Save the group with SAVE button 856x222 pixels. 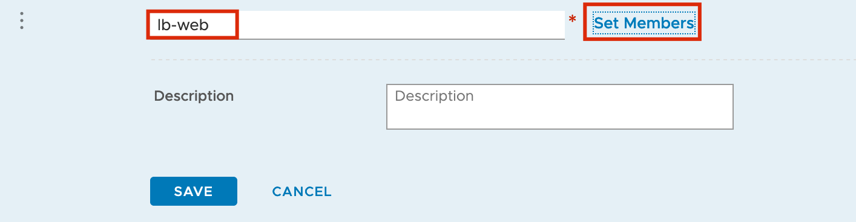coord(194,191)
